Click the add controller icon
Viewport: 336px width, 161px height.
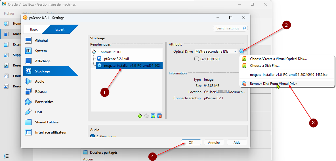[x=140, y=116]
